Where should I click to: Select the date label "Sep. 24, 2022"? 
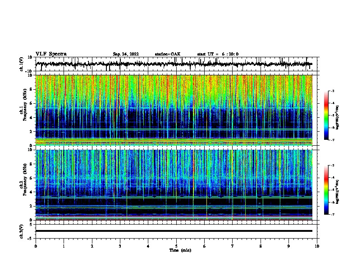coord(126,54)
